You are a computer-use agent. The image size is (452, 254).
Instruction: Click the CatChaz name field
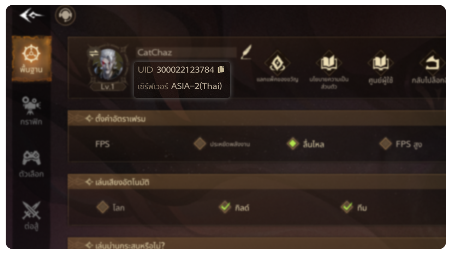point(186,53)
